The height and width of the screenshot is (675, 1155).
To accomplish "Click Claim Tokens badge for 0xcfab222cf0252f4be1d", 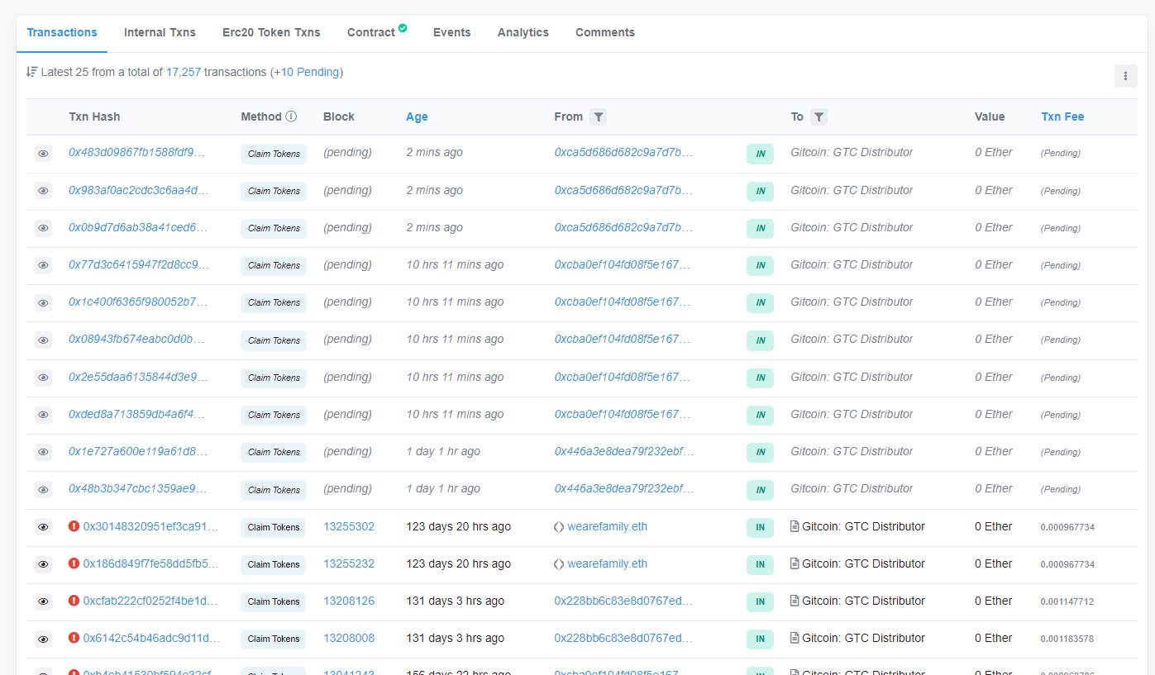I will pyautogui.click(x=274, y=601).
